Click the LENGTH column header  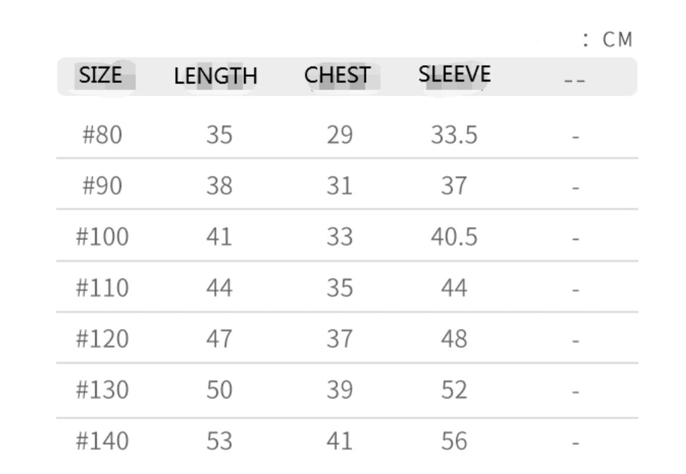216,76
